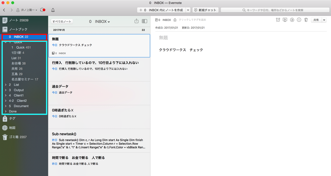Open the 0 INBOX notebook title dropdown

(99, 22)
